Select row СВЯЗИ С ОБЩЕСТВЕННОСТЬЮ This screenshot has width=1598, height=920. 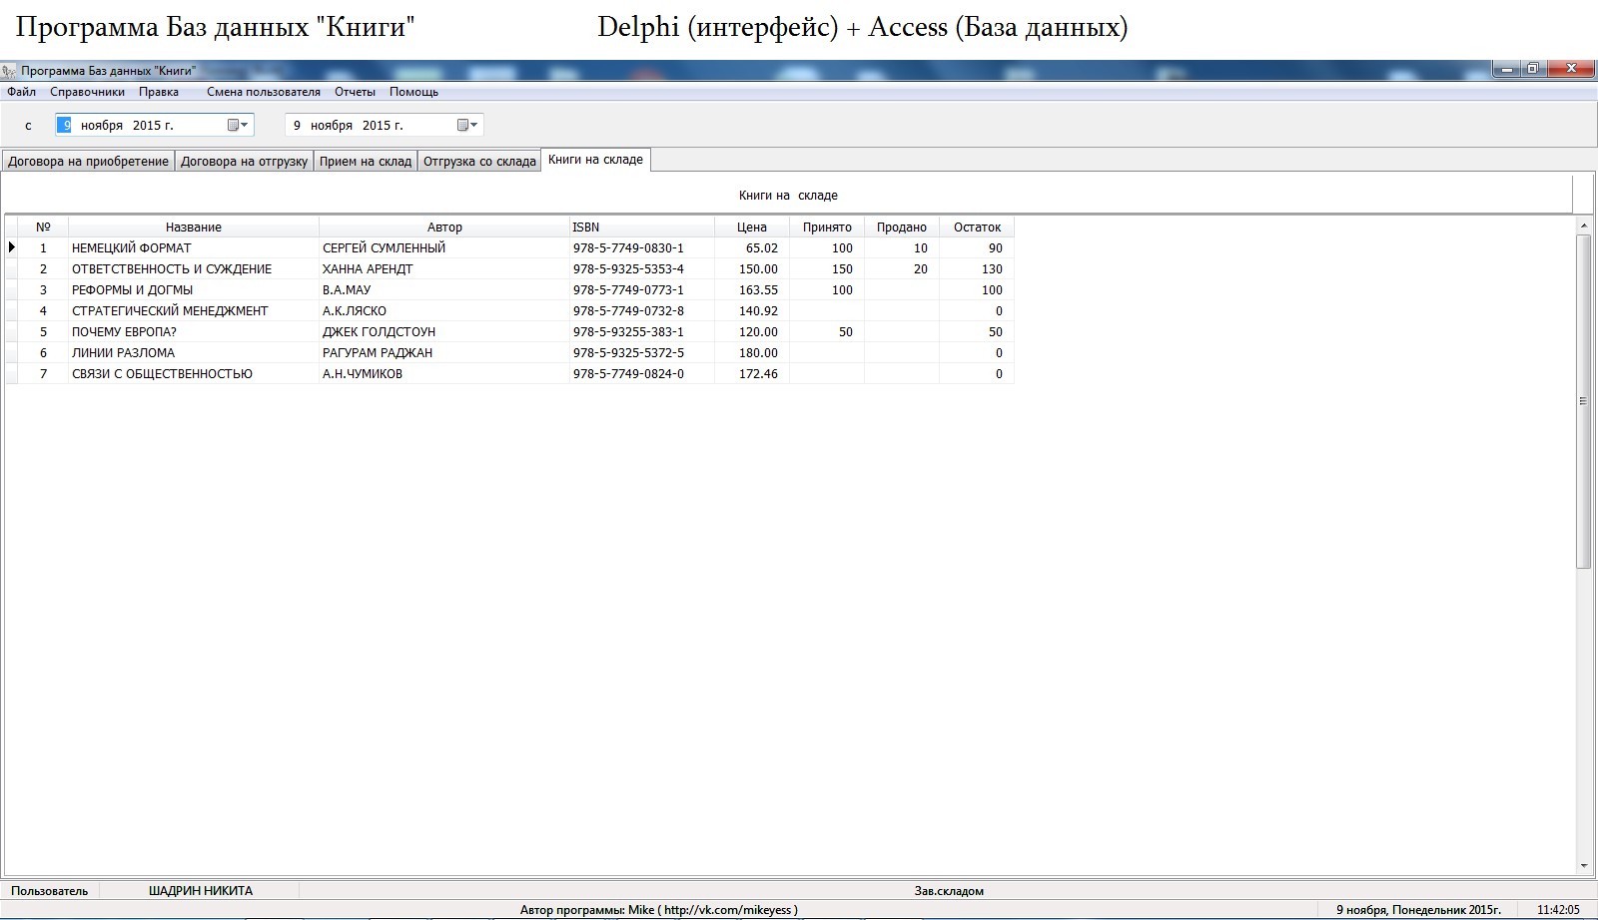(x=509, y=373)
